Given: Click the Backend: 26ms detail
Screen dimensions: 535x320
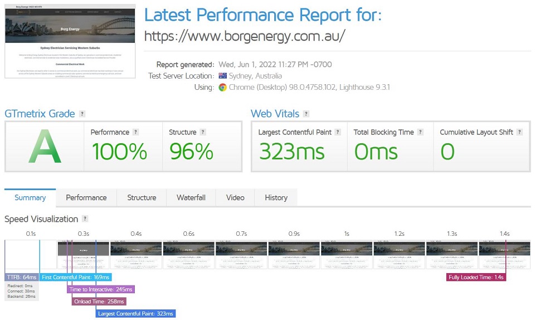Looking at the screenshot, I should point(21,297).
